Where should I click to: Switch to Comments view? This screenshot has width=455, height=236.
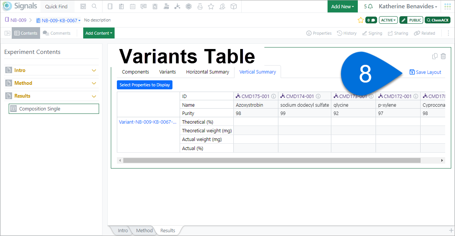(57, 33)
